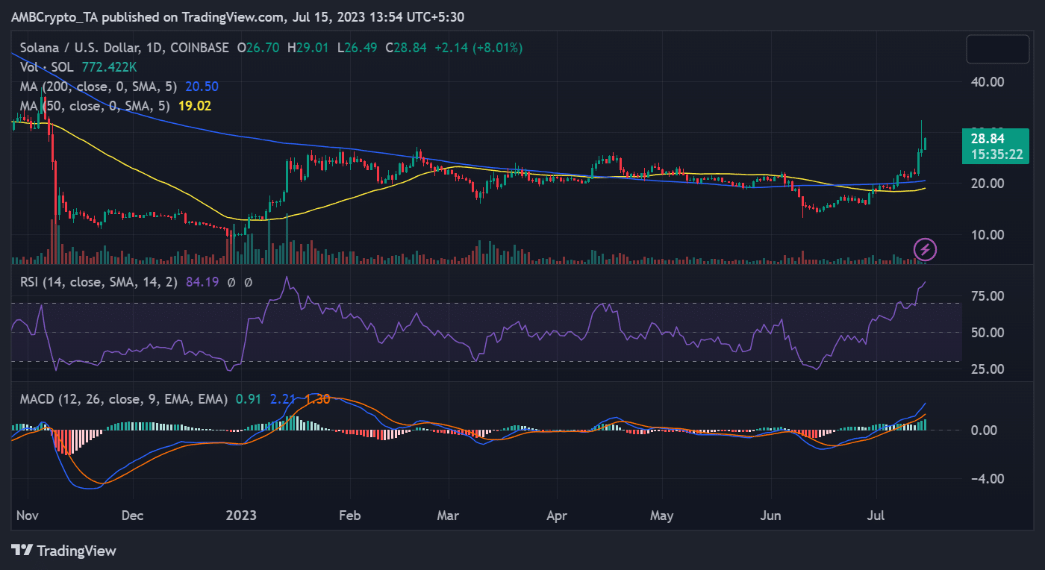Click the 2023 label on time axis

coord(242,516)
